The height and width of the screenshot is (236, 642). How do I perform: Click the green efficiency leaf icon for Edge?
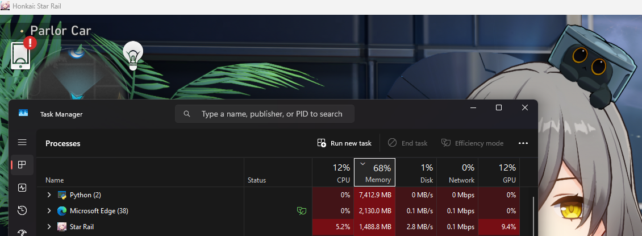click(301, 211)
